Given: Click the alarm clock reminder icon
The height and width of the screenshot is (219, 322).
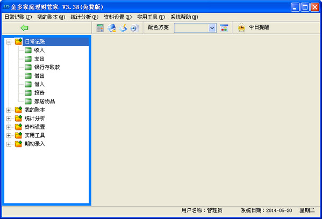Looking at the screenshot, I should point(241,28).
